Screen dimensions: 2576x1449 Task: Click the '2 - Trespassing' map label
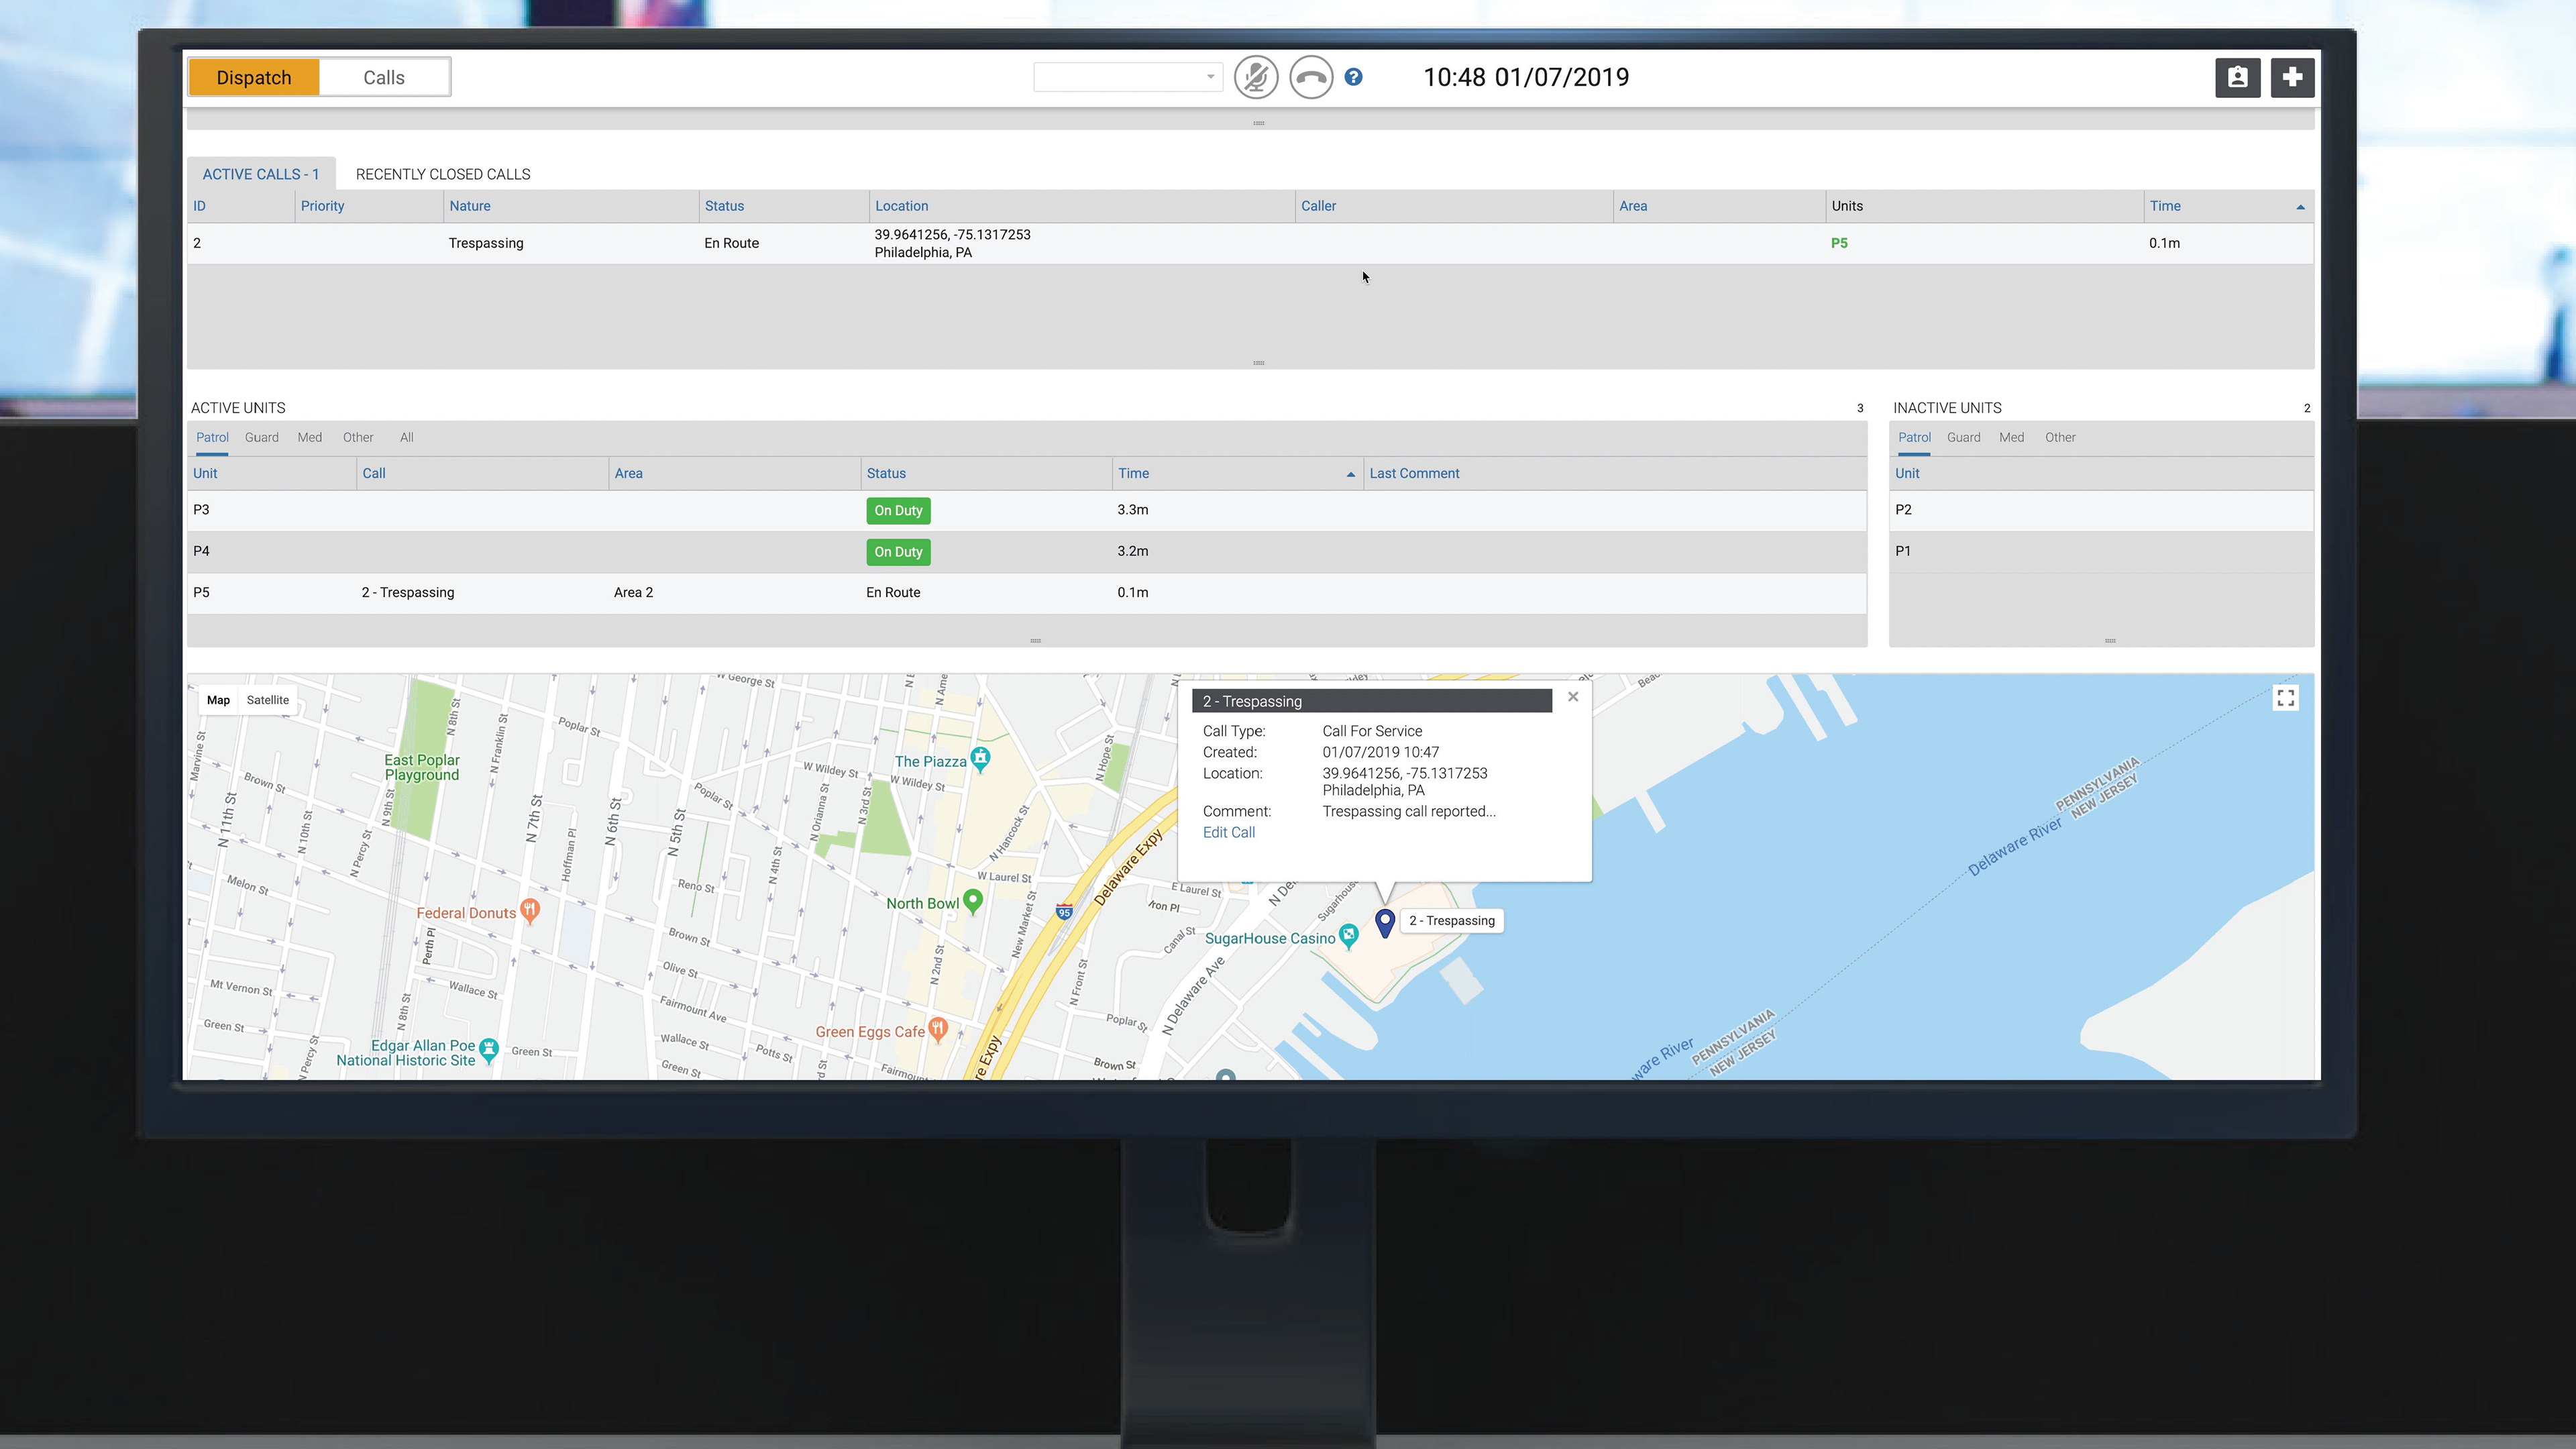[x=1452, y=921]
